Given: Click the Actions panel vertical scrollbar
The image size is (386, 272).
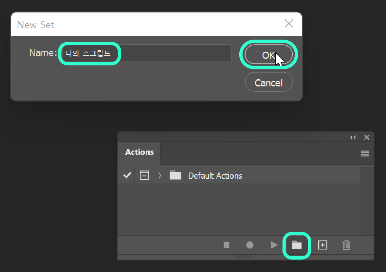Looking at the screenshot, I should tap(367, 201).
